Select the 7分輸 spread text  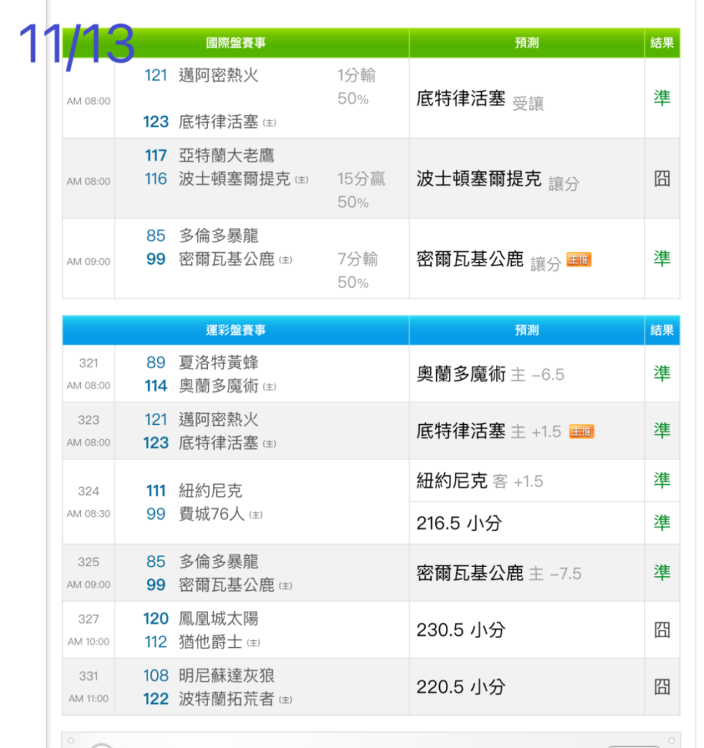pos(358,259)
